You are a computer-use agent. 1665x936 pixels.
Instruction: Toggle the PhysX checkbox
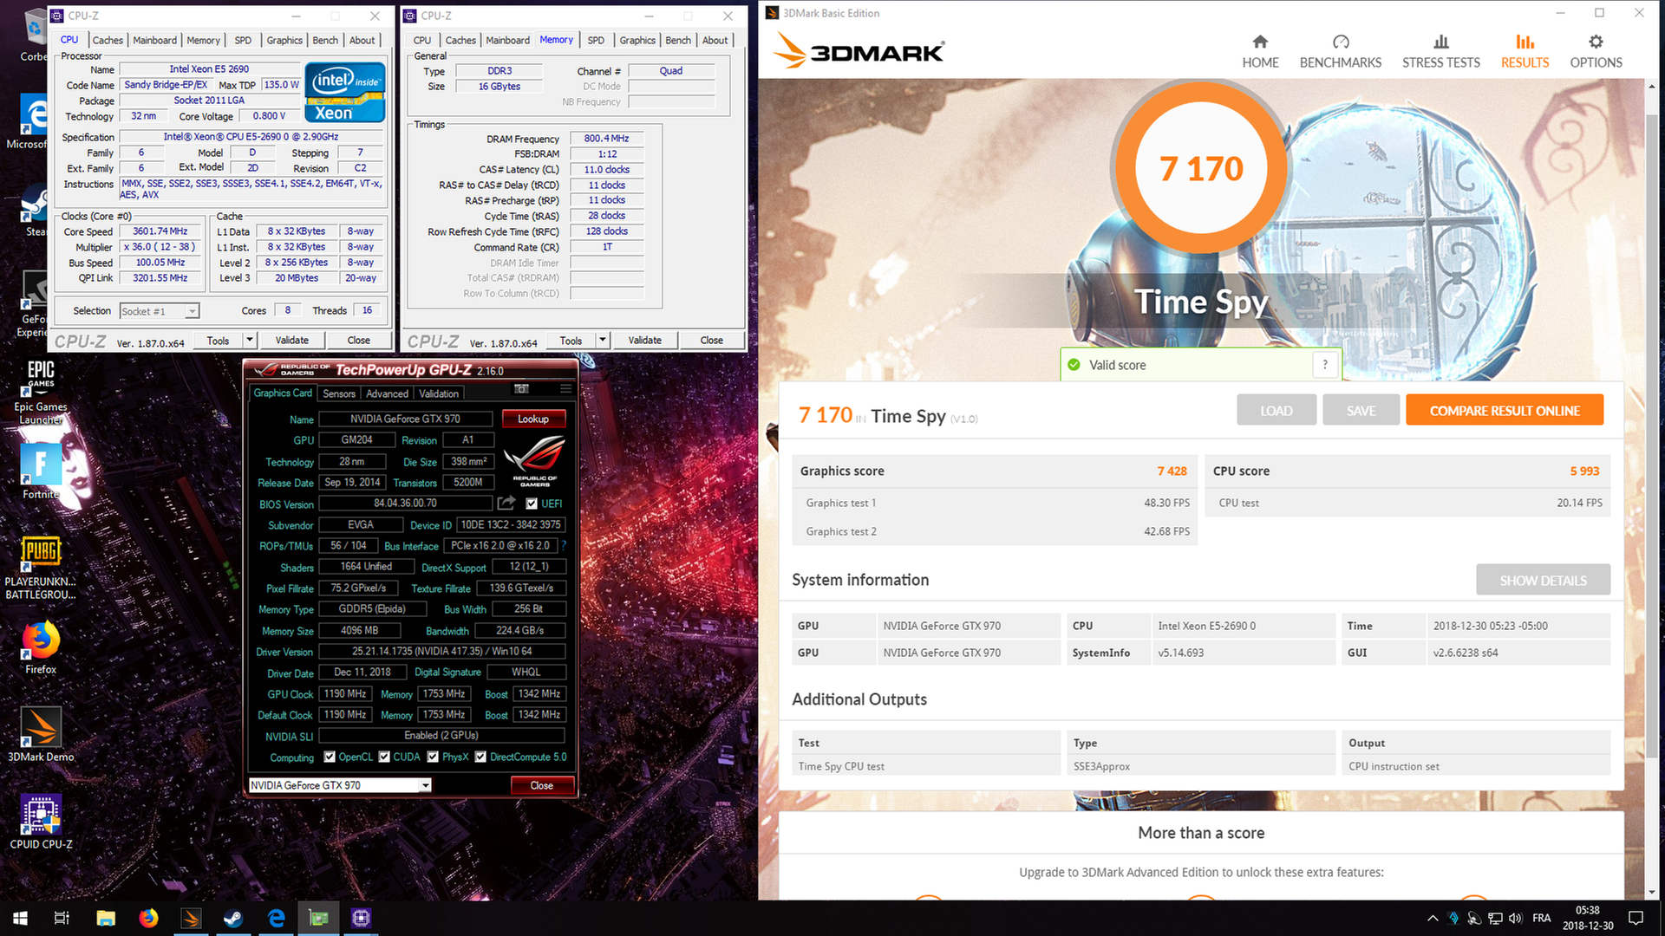pyautogui.click(x=433, y=757)
